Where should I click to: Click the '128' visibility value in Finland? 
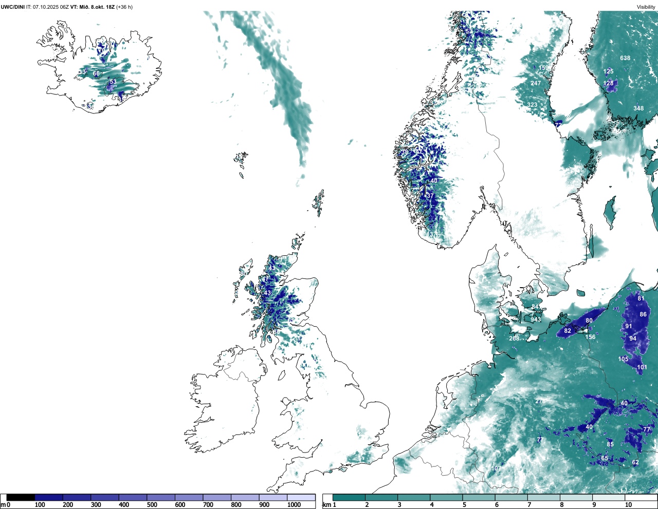pyautogui.click(x=609, y=83)
